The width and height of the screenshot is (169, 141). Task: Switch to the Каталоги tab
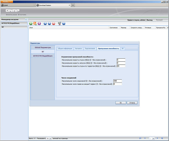click(79, 49)
